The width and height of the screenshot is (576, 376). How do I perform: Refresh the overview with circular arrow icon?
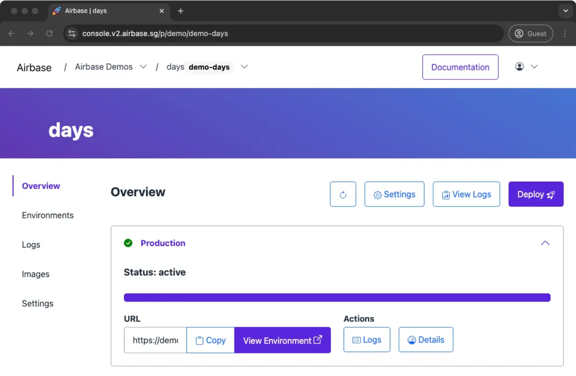click(x=343, y=194)
